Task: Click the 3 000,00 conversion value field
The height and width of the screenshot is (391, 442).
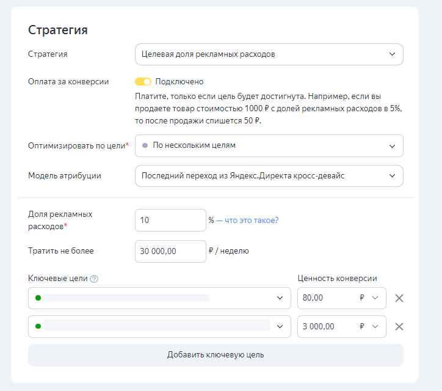Action: coord(324,326)
